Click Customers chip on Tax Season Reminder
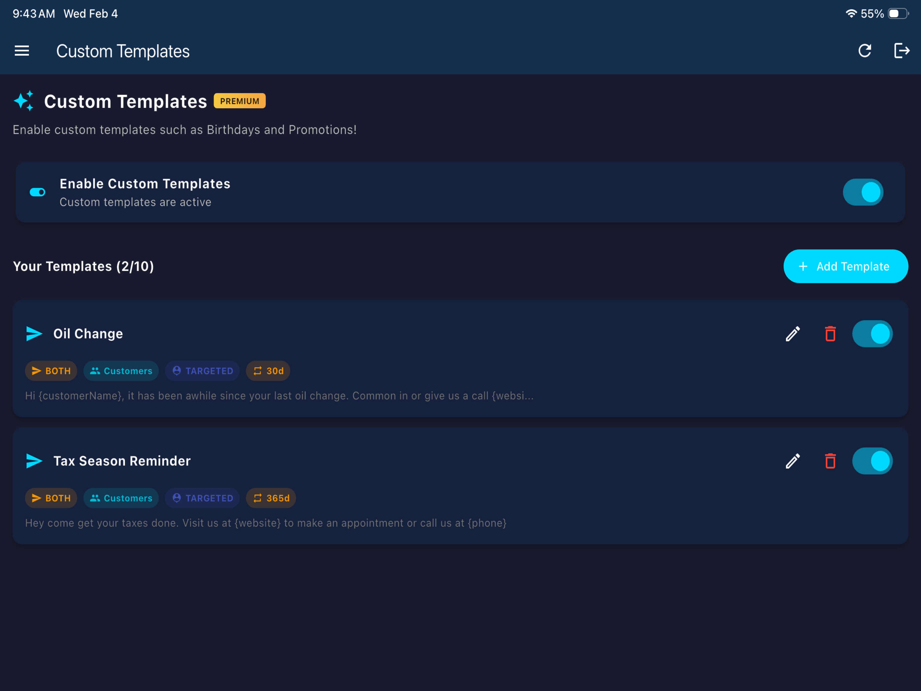Image resolution: width=921 pixels, height=691 pixels. [121, 498]
